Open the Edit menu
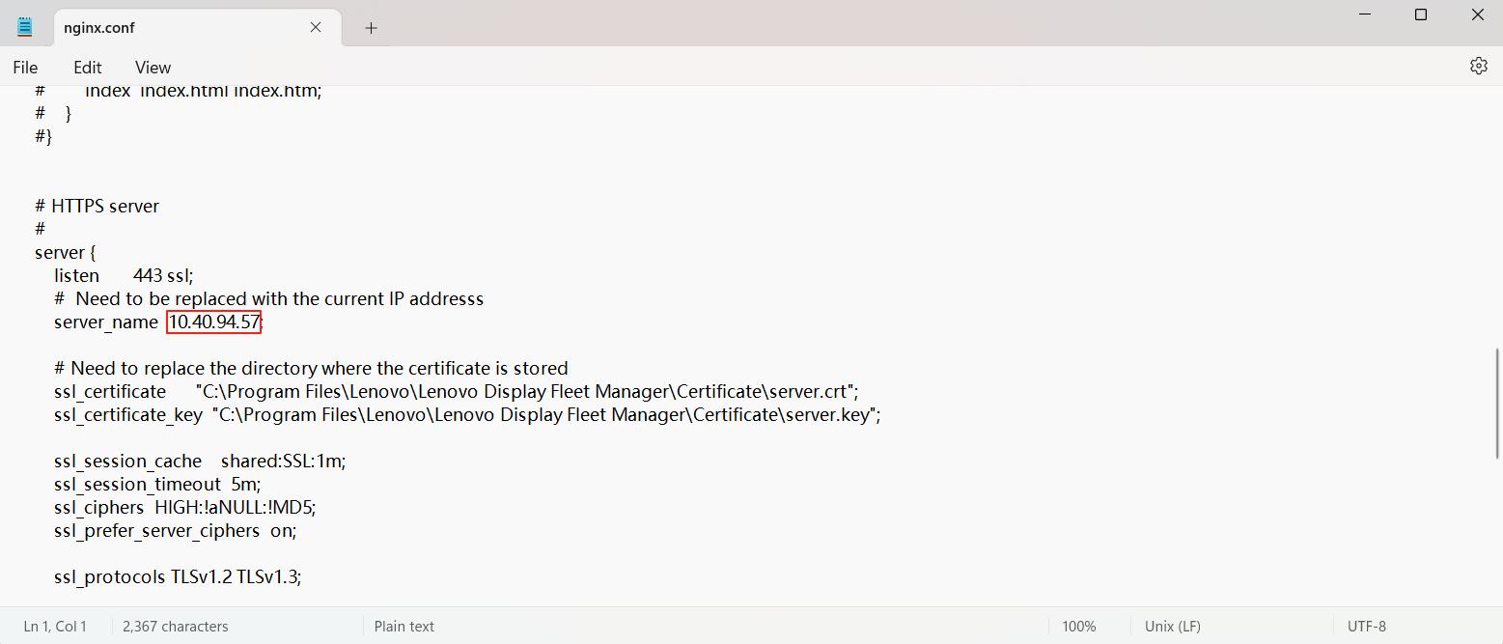Image resolution: width=1503 pixels, height=644 pixels. pos(87,67)
